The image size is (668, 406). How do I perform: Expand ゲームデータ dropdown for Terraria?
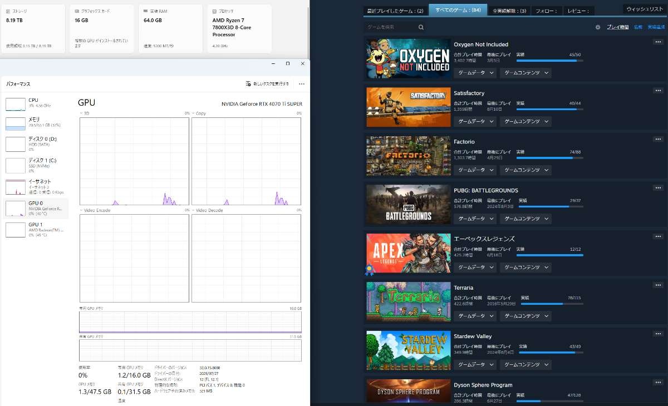(x=475, y=316)
